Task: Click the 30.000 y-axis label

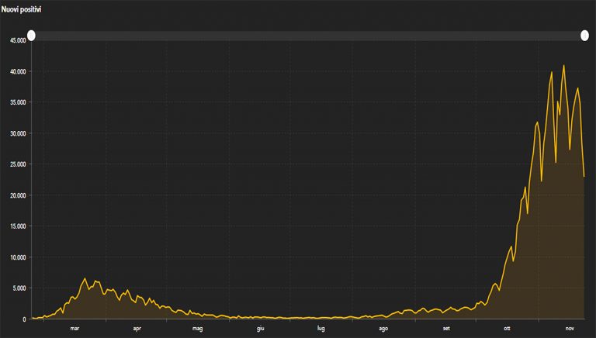Action: pyautogui.click(x=18, y=133)
